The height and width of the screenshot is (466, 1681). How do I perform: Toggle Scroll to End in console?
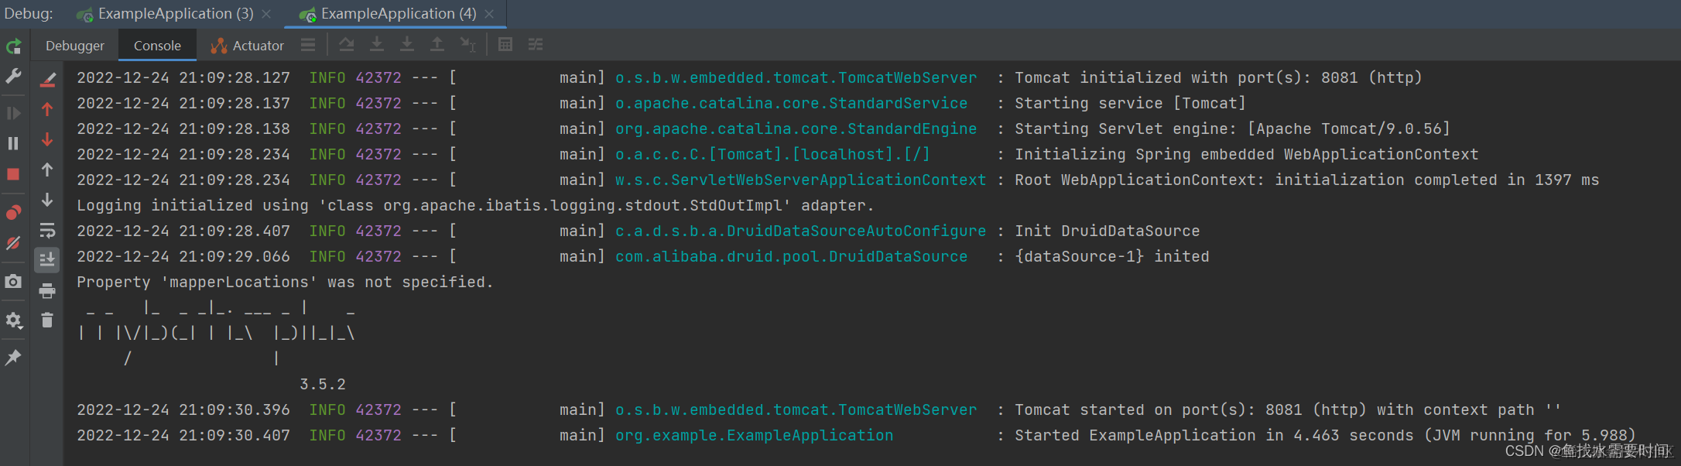point(47,260)
